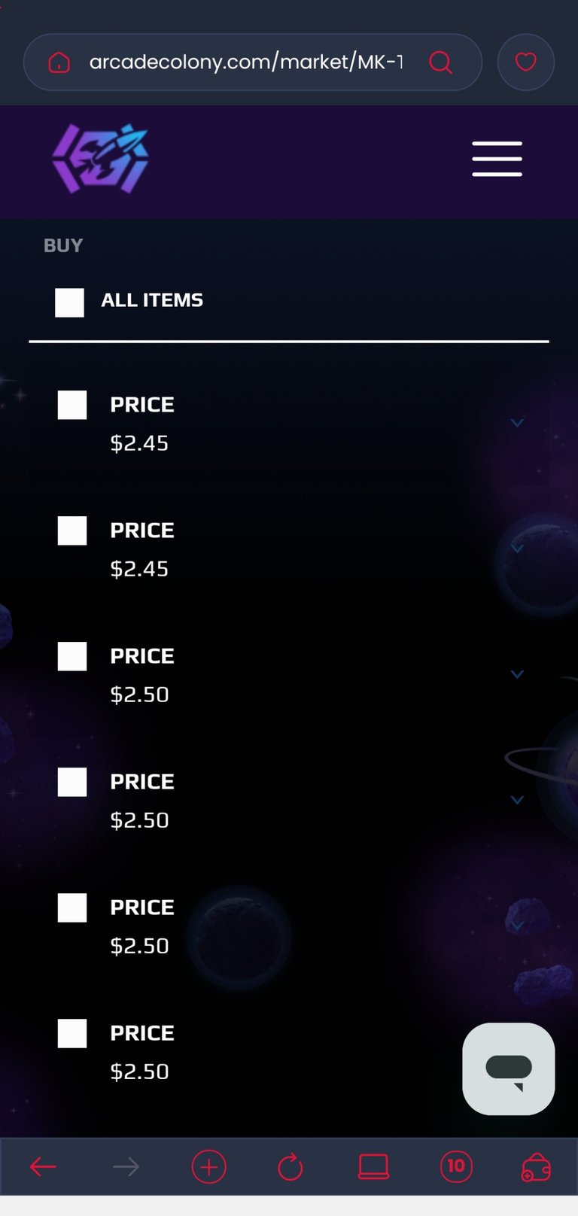Open the chat support bubble

pyautogui.click(x=509, y=1069)
